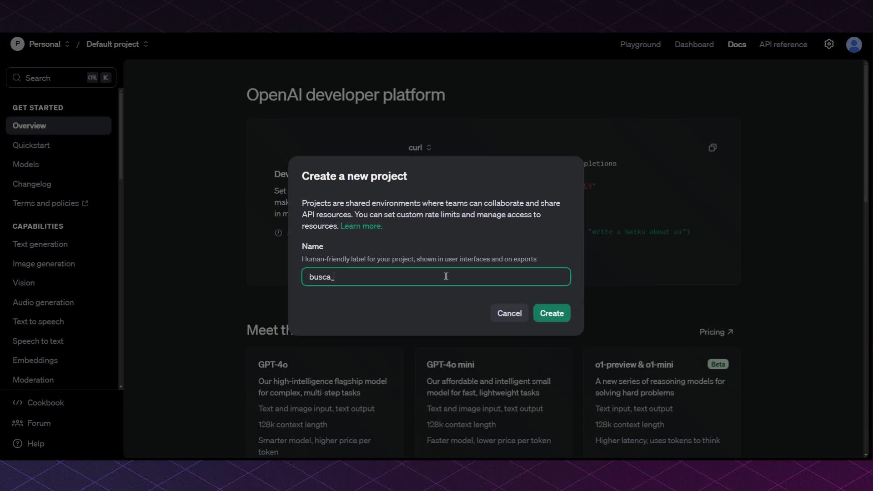Open the Forum from the sidebar

39,423
